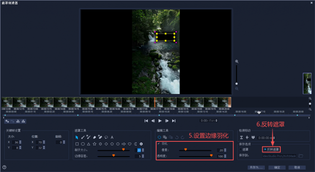Click first blue icon in edit tools
The image size is (315, 172).
(x=159, y=137)
